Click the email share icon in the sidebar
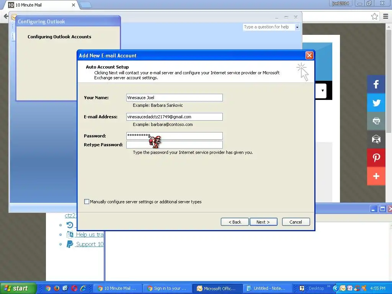The width and height of the screenshot is (392, 294). (376, 139)
